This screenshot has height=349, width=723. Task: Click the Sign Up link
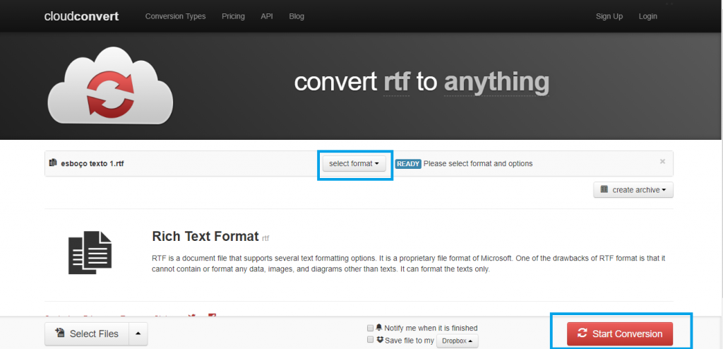tap(609, 16)
